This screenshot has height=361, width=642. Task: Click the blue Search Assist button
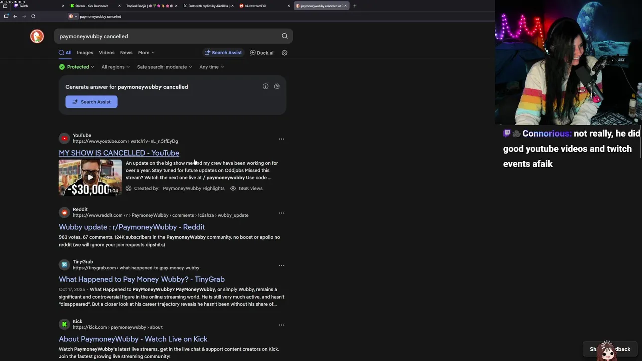point(91,102)
